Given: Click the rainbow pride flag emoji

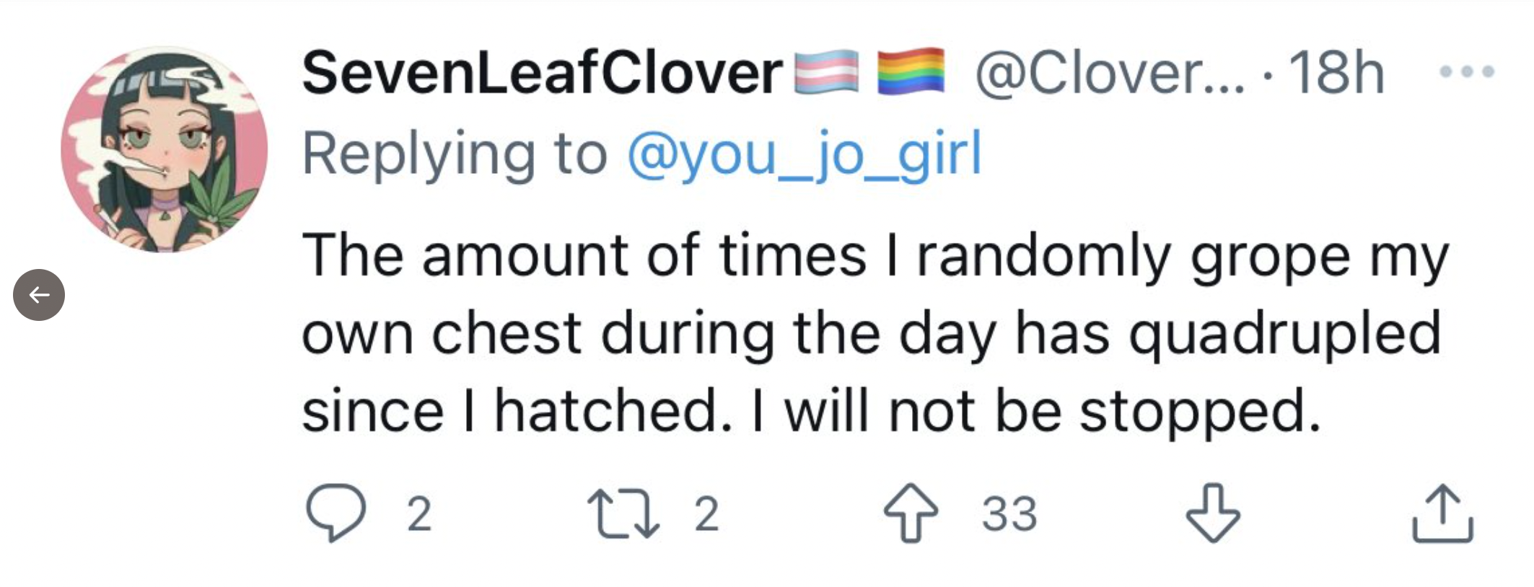Looking at the screenshot, I should 911,71.
